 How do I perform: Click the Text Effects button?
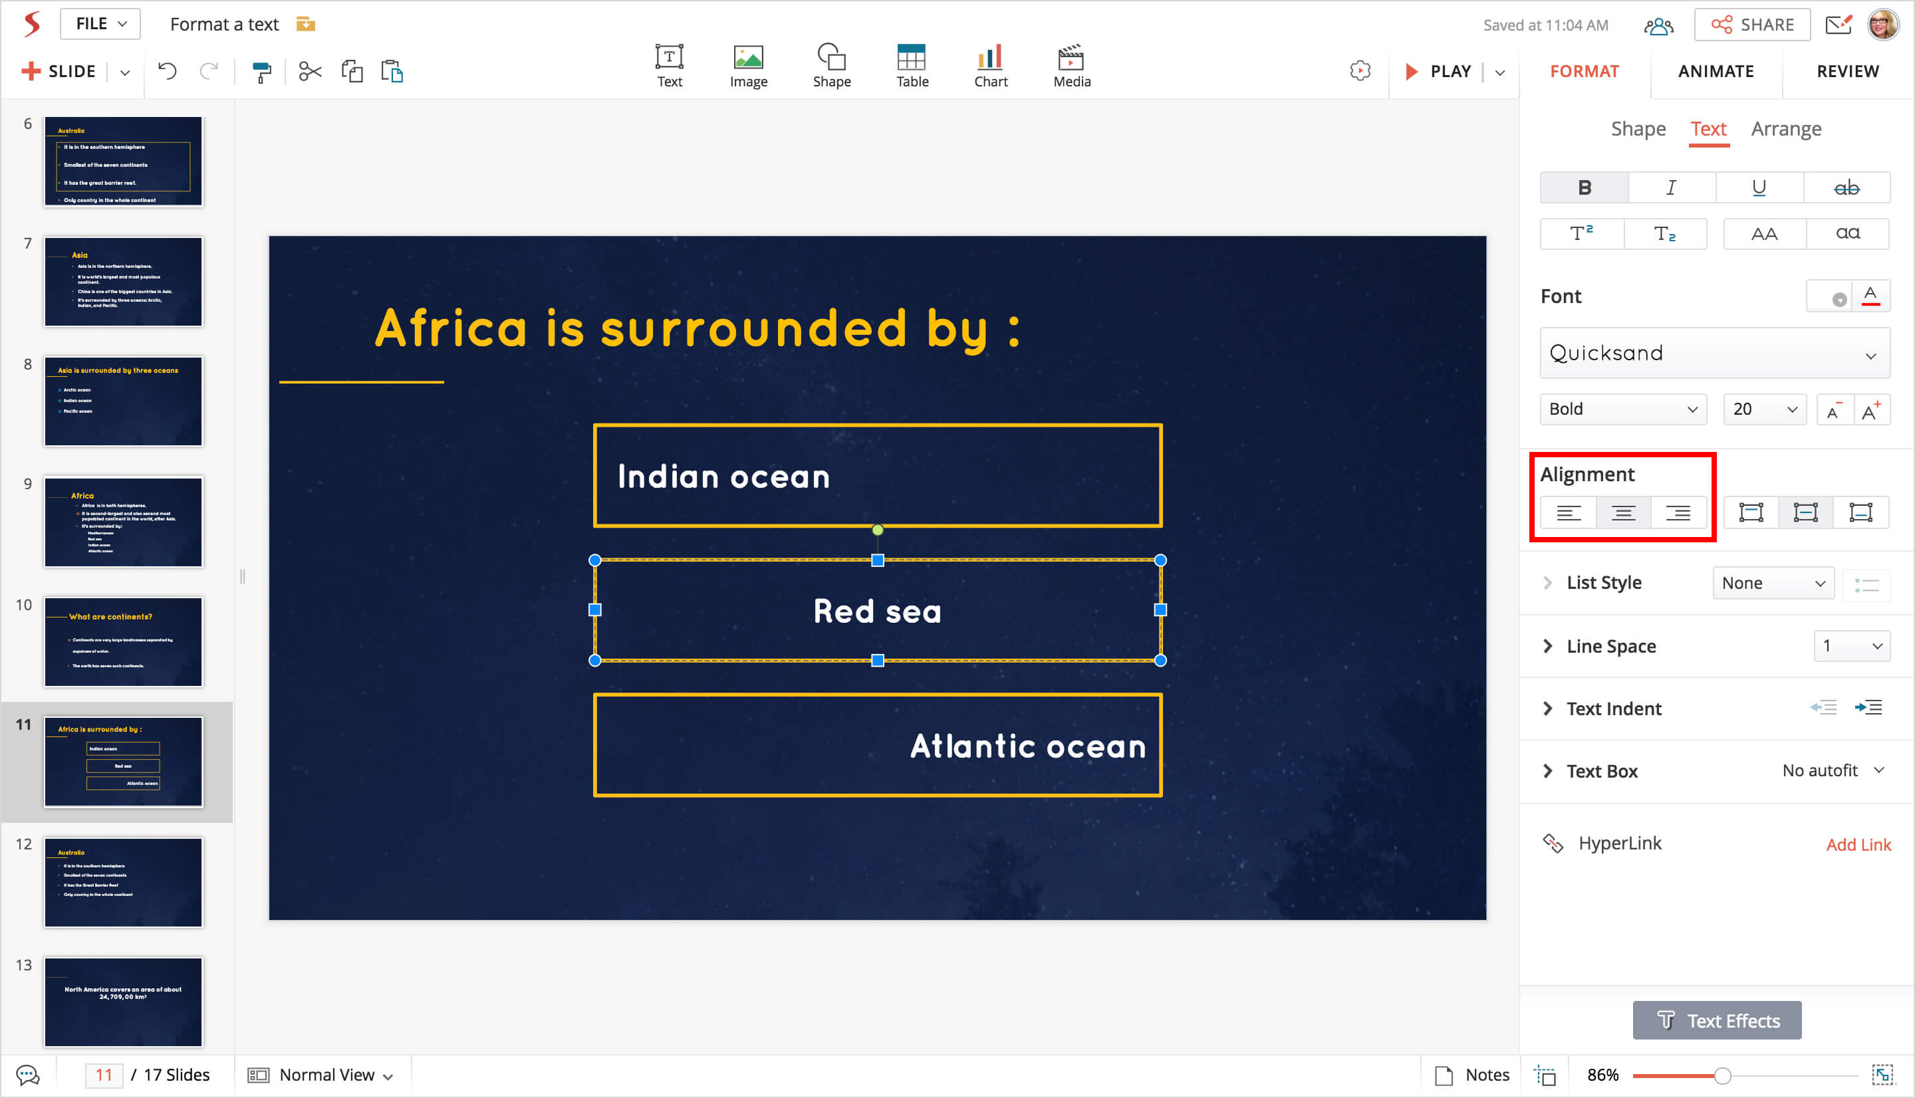[x=1717, y=1020]
